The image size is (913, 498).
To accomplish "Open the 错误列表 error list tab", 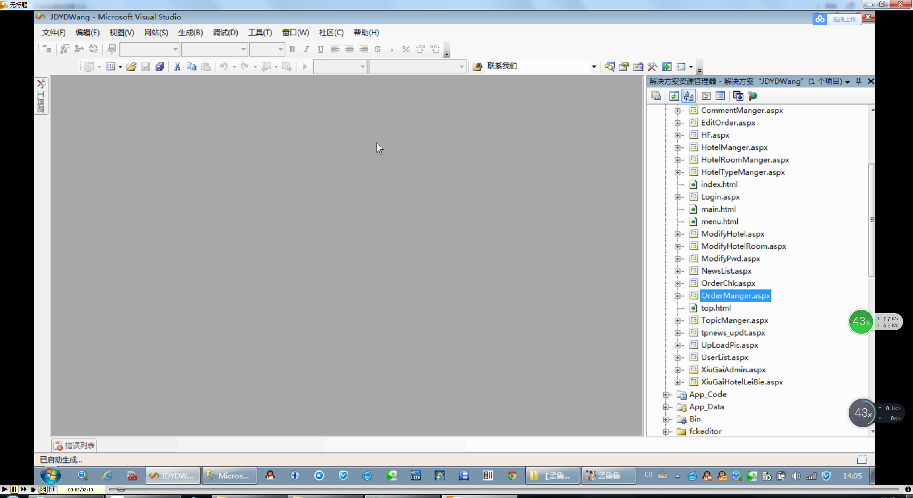I will tap(74, 445).
